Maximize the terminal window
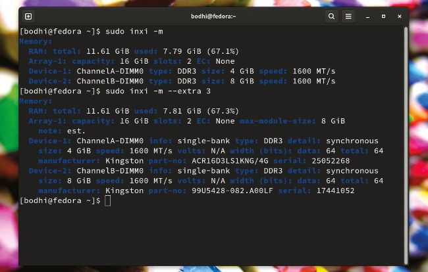The image size is (428, 272). click(x=383, y=16)
